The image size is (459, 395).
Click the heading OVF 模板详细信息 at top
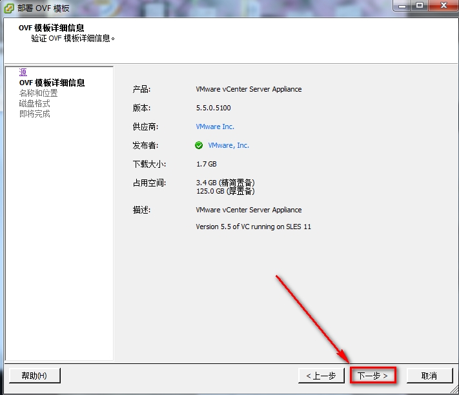(52, 28)
